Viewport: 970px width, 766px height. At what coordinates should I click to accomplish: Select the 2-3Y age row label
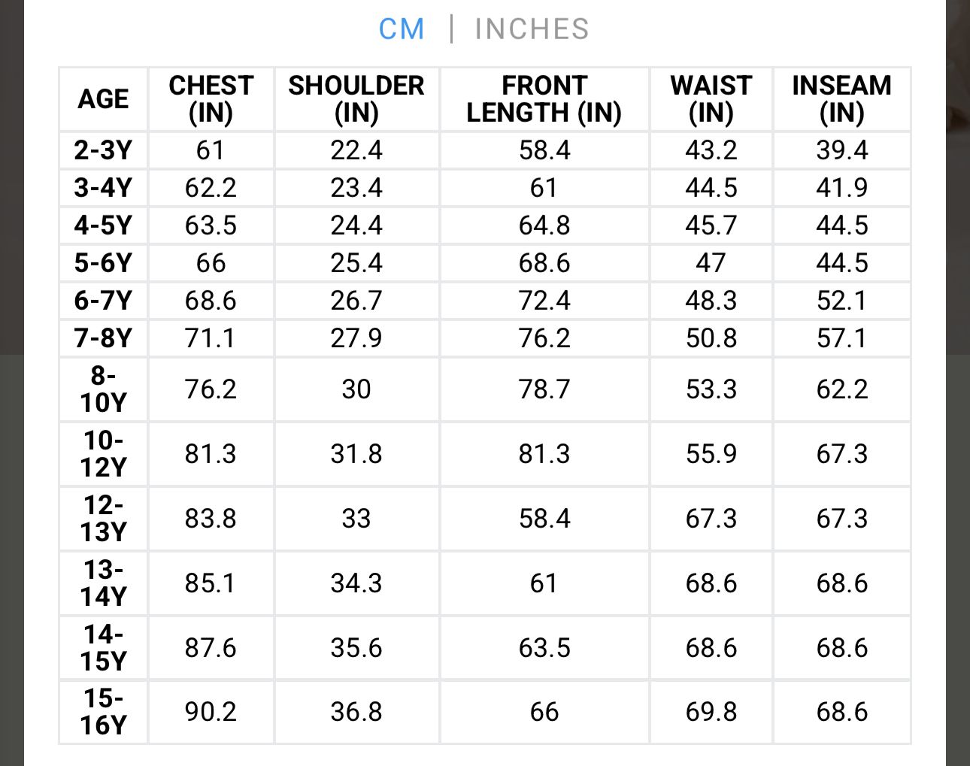point(103,150)
